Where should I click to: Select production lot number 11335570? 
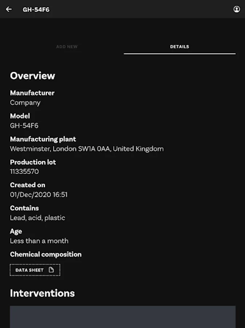coord(24,172)
